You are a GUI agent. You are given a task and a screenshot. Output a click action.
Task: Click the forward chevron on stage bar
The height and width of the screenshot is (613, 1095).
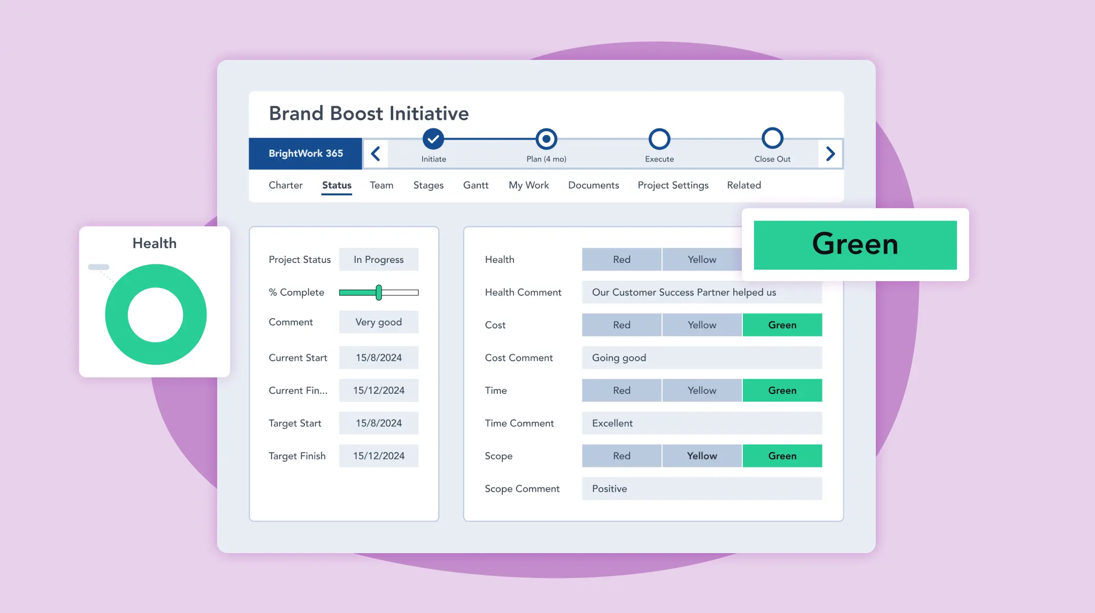pos(830,153)
